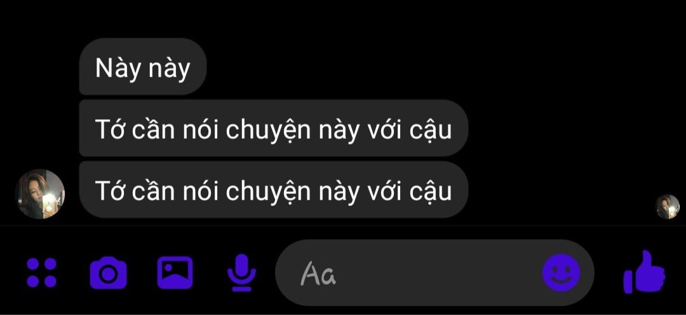Start a voice message with the microphone
Viewport: 686px width, 315px height.
(241, 273)
